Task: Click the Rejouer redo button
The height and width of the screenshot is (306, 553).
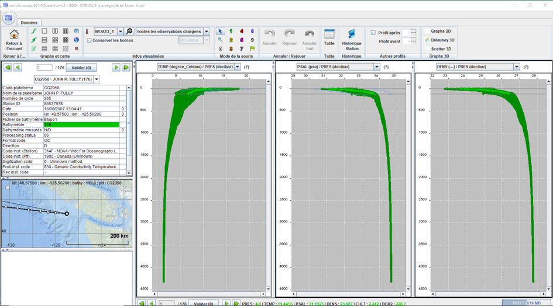Action: coord(290,37)
